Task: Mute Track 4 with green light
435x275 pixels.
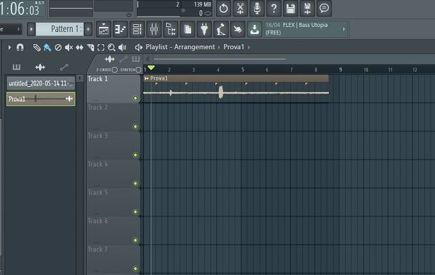Action: point(135,183)
